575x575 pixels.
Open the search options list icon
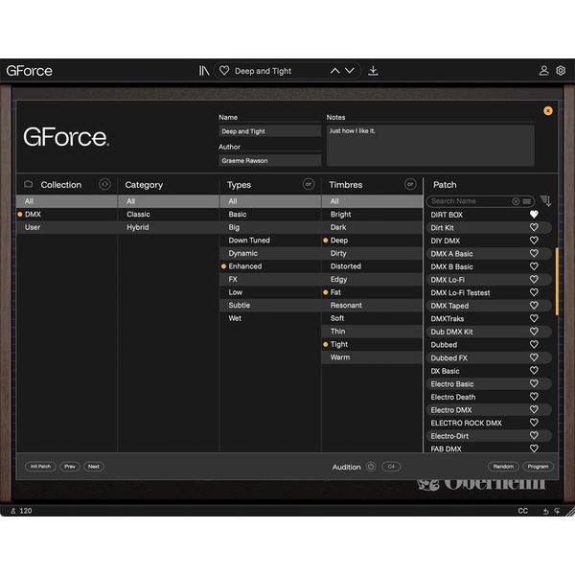tap(527, 201)
